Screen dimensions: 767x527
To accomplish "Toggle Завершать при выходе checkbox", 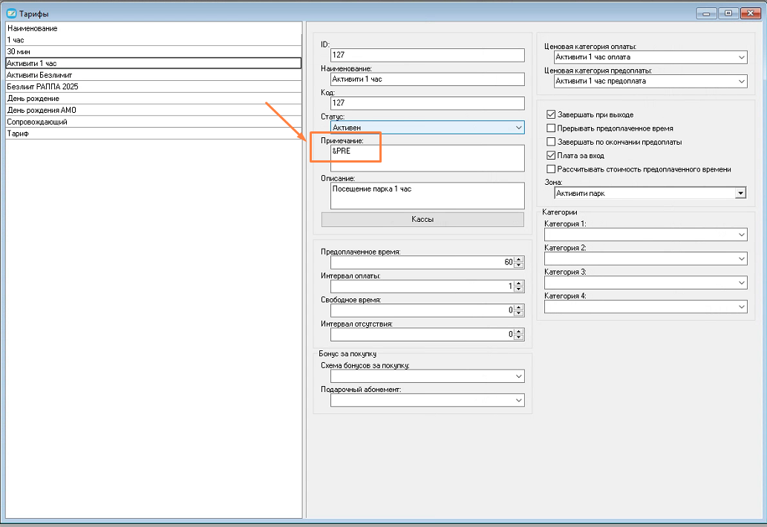I will tap(551, 115).
